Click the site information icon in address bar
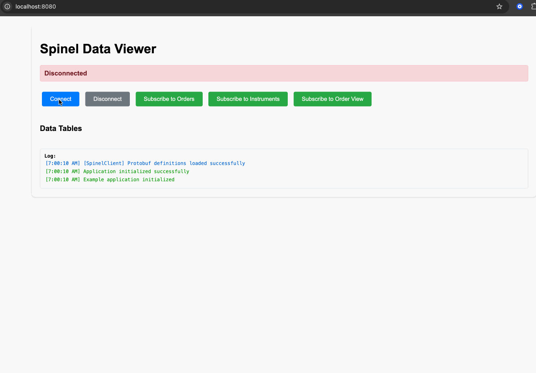This screenshot has width=536, height=373. tap(7, 7)
